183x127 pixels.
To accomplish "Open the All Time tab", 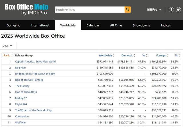I will pyautogui.click(x=116, y=25).
